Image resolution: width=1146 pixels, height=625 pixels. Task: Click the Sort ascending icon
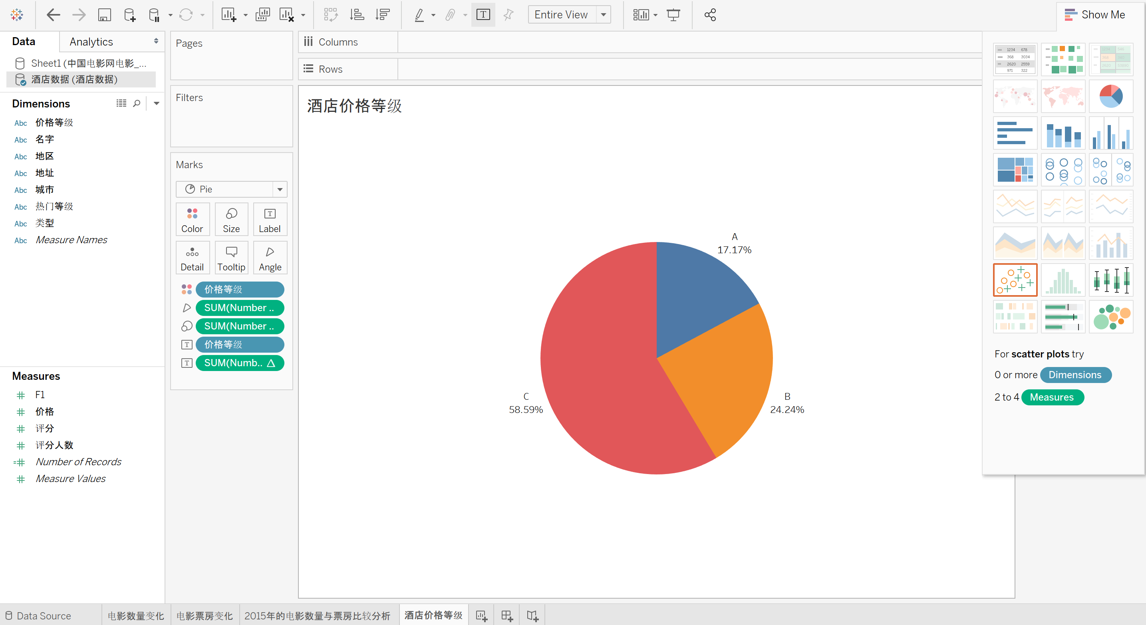pos(357,15)
